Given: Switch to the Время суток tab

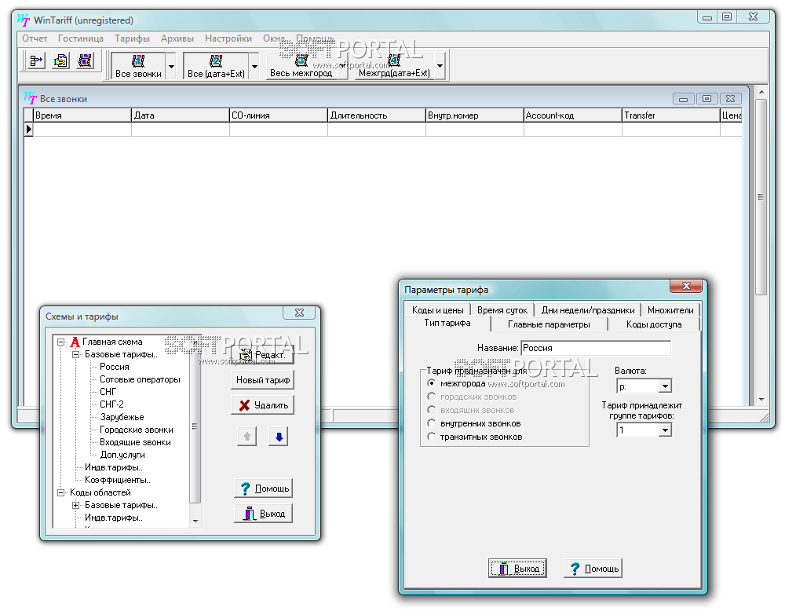Looking at the screenshot, I should pos(502,310).
